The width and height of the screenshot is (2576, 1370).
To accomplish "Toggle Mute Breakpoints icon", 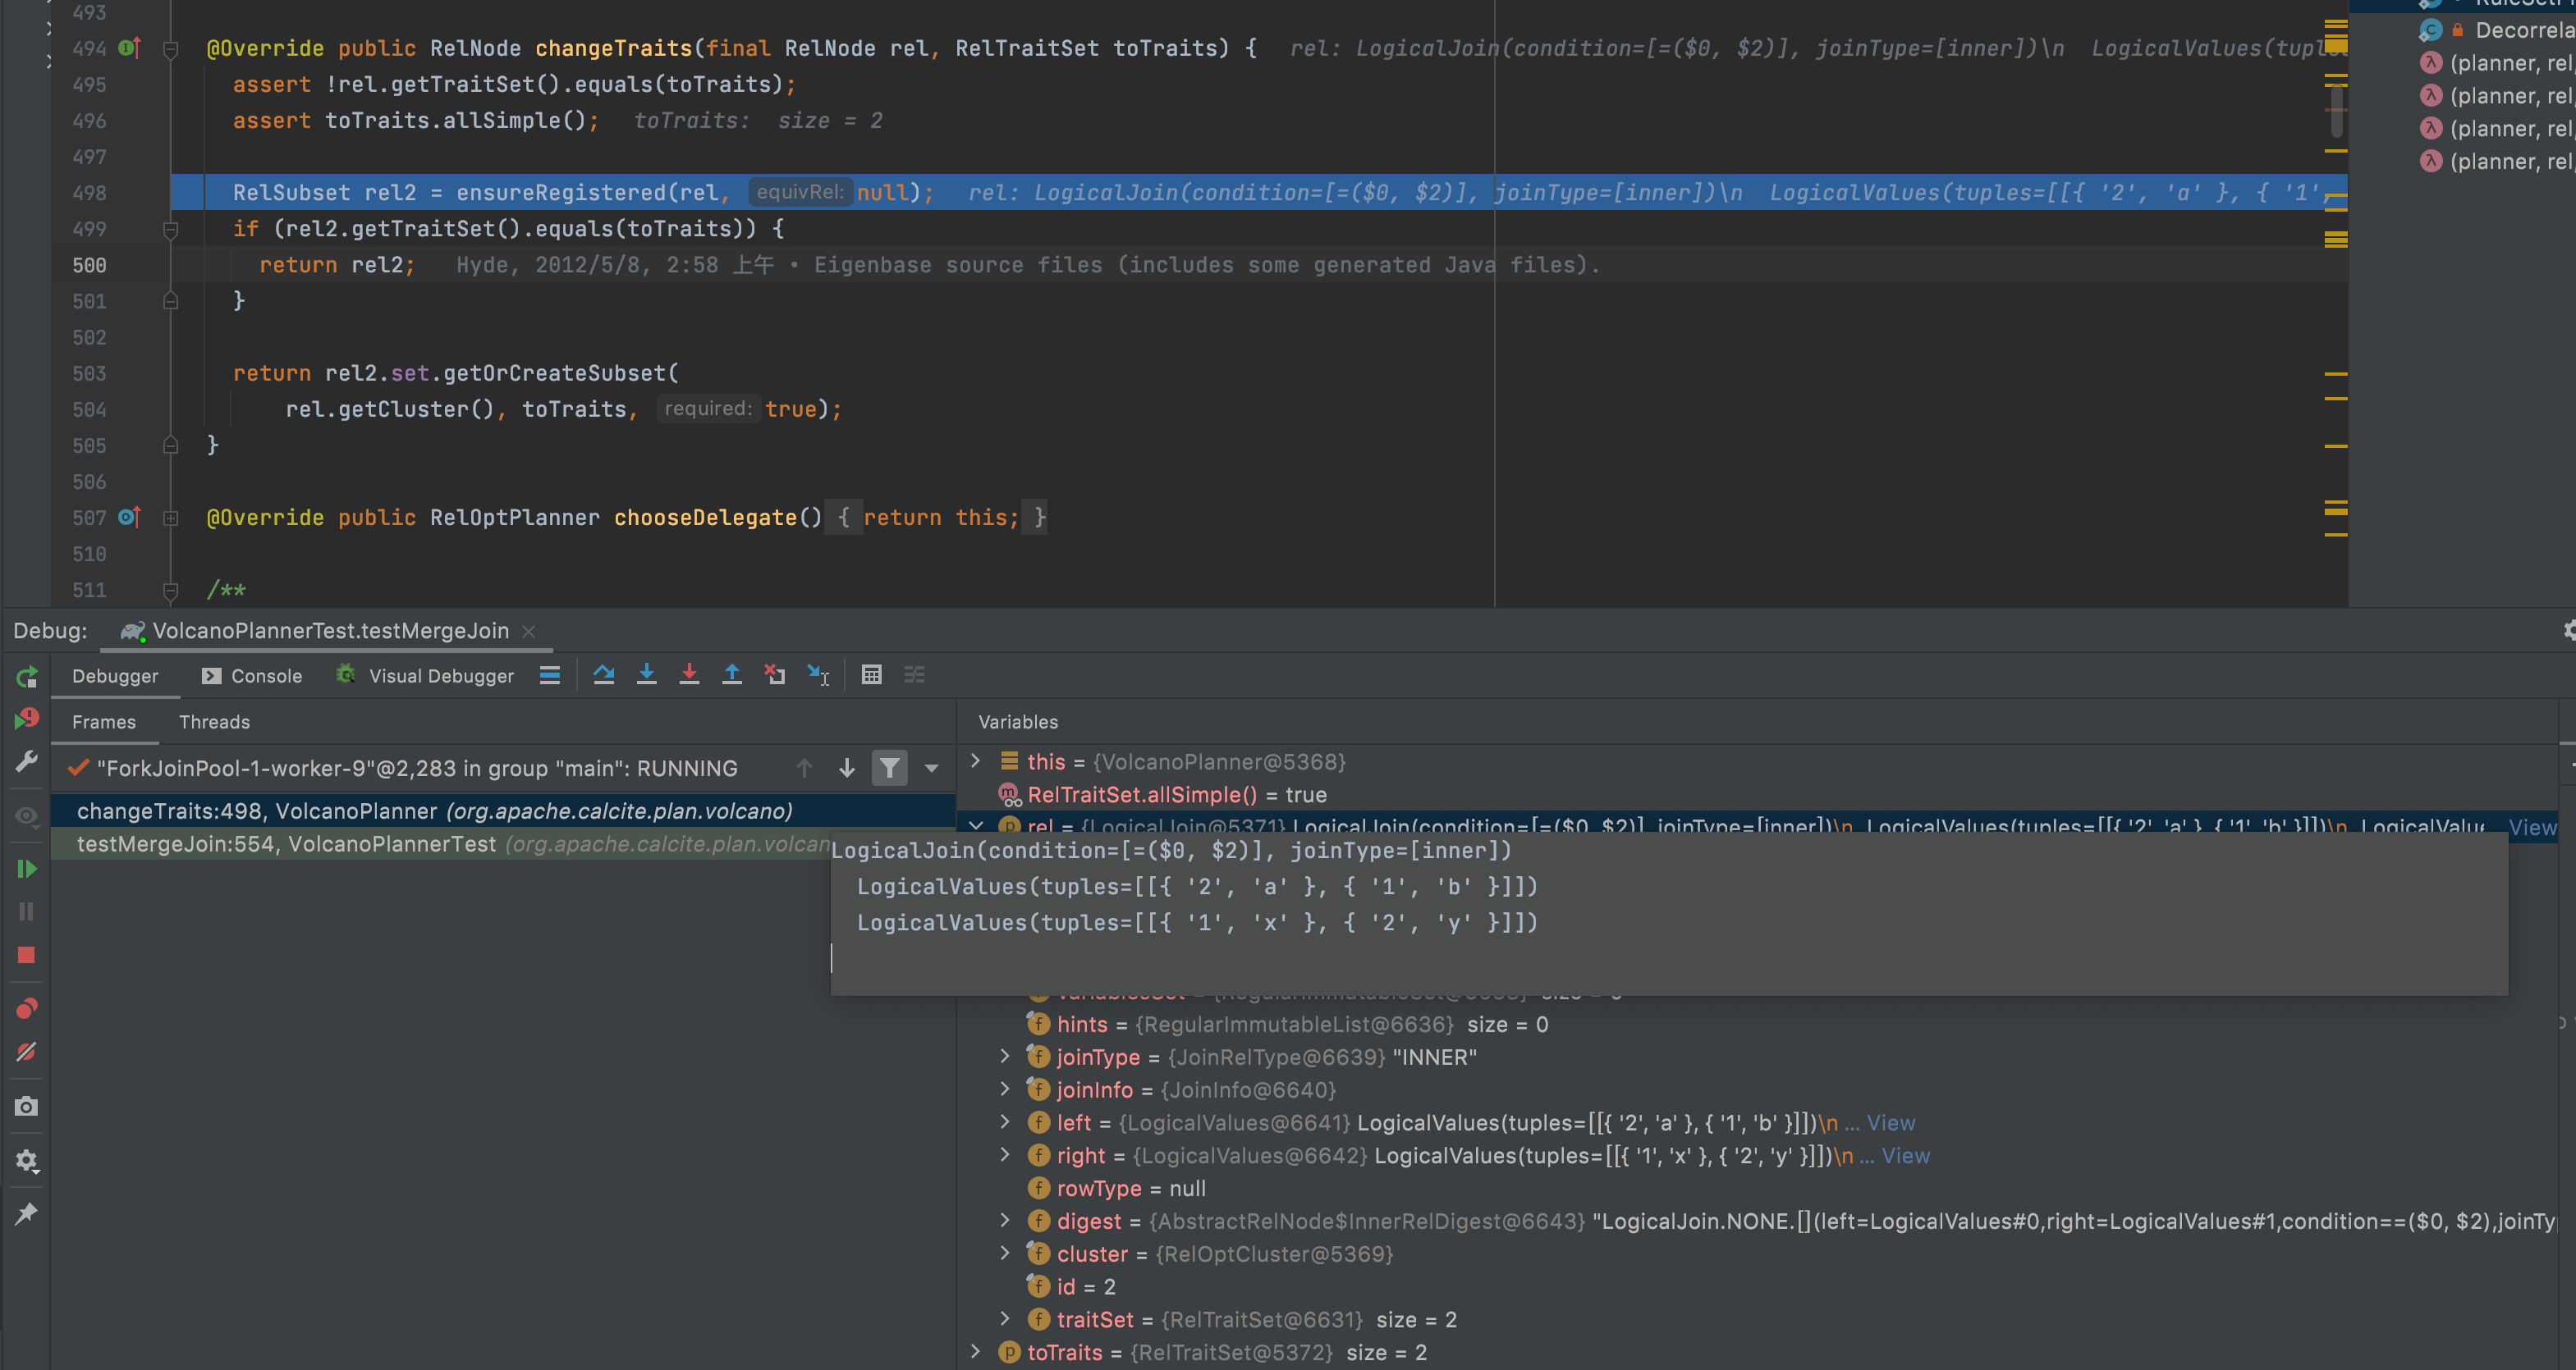I will 27,1053.
